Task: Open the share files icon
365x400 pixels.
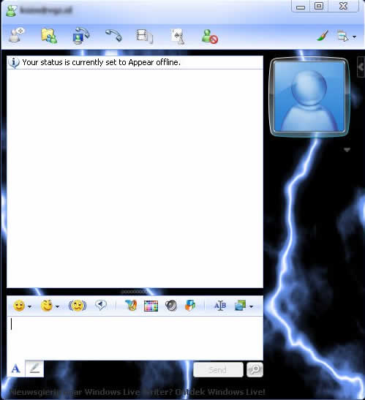Action: tap(49, 36)
